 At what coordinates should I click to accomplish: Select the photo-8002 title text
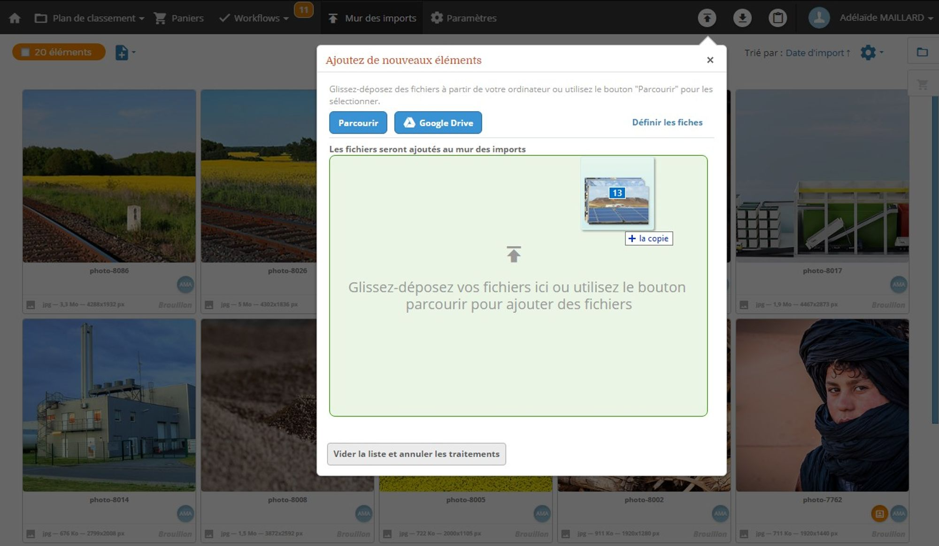pyautogui.click(x=644, y=500)
